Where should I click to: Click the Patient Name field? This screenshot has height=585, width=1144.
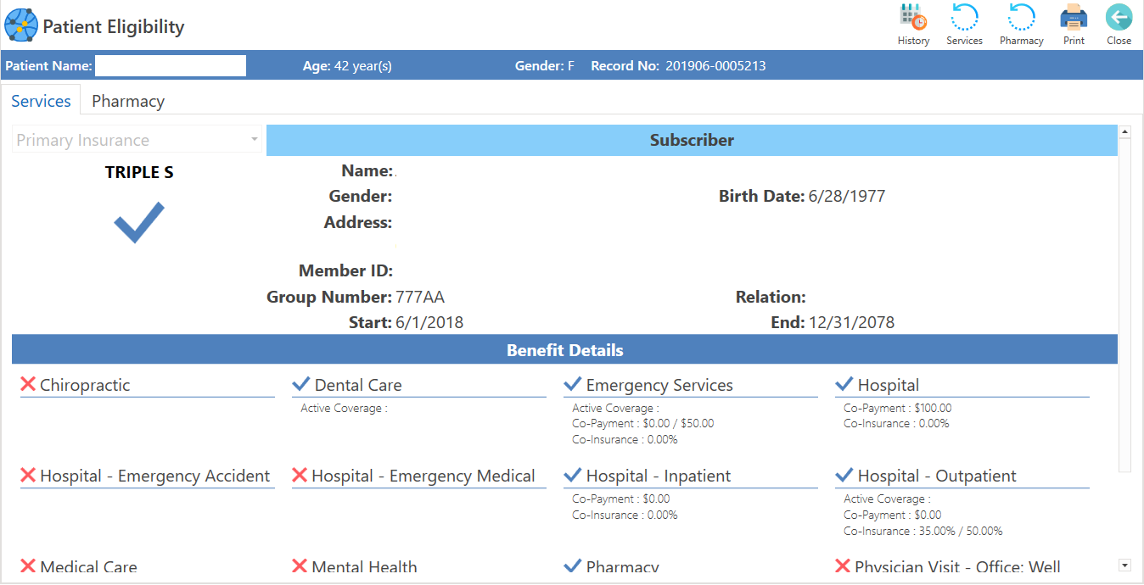[x=171, y=65]
